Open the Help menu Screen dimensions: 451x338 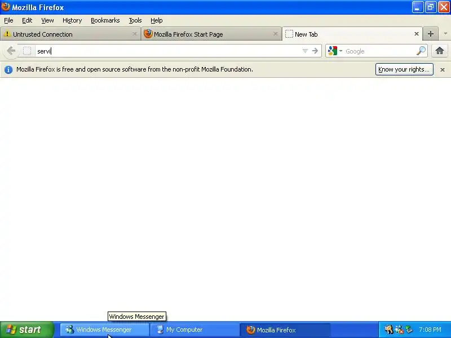pyautogui.click(x=157, y=20)
